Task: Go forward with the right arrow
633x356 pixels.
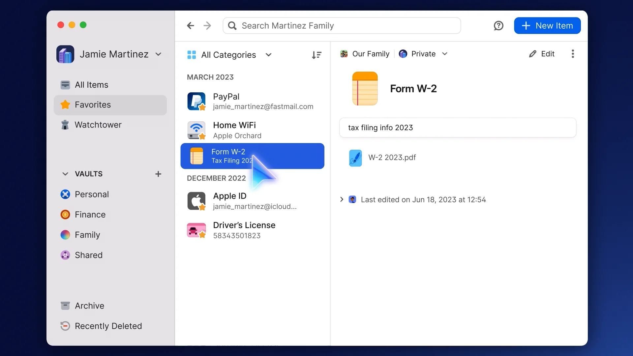Action: point(207,26)
